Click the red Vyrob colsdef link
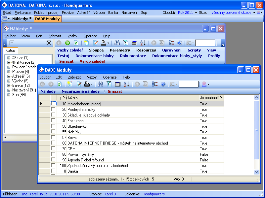 click(x=92, y=61)
